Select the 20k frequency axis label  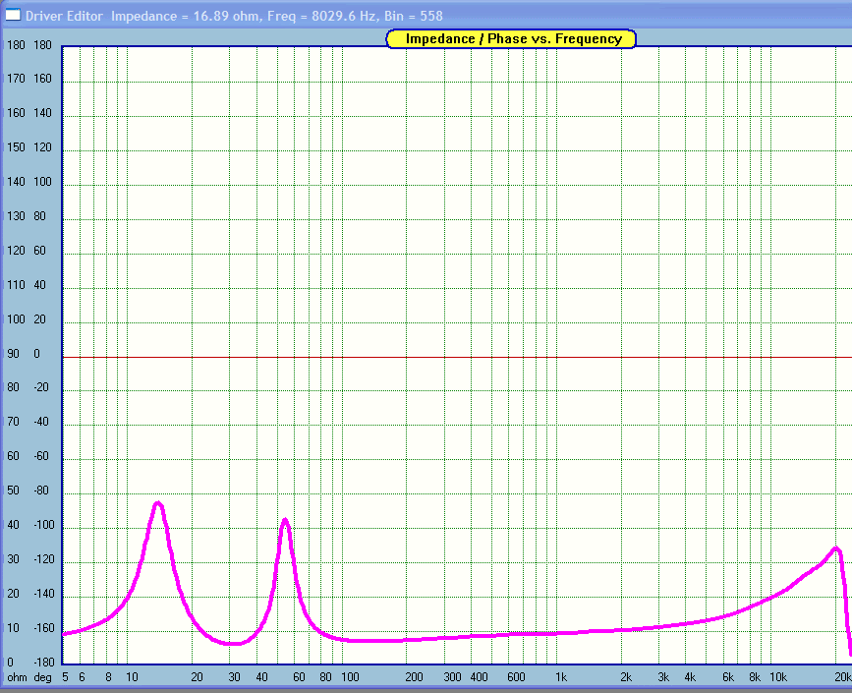tap(843, 677)
